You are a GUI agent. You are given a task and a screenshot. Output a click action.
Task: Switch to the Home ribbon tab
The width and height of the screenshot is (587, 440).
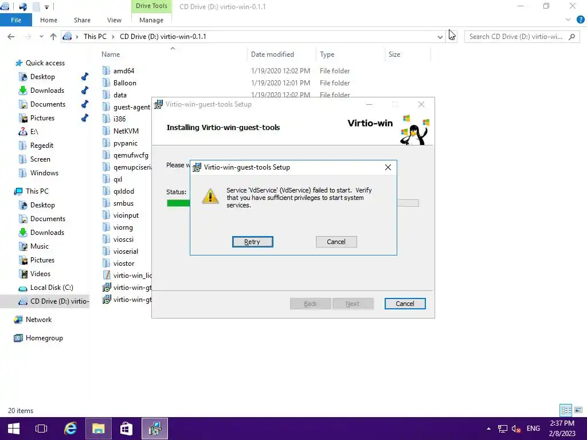pos(49,20)
